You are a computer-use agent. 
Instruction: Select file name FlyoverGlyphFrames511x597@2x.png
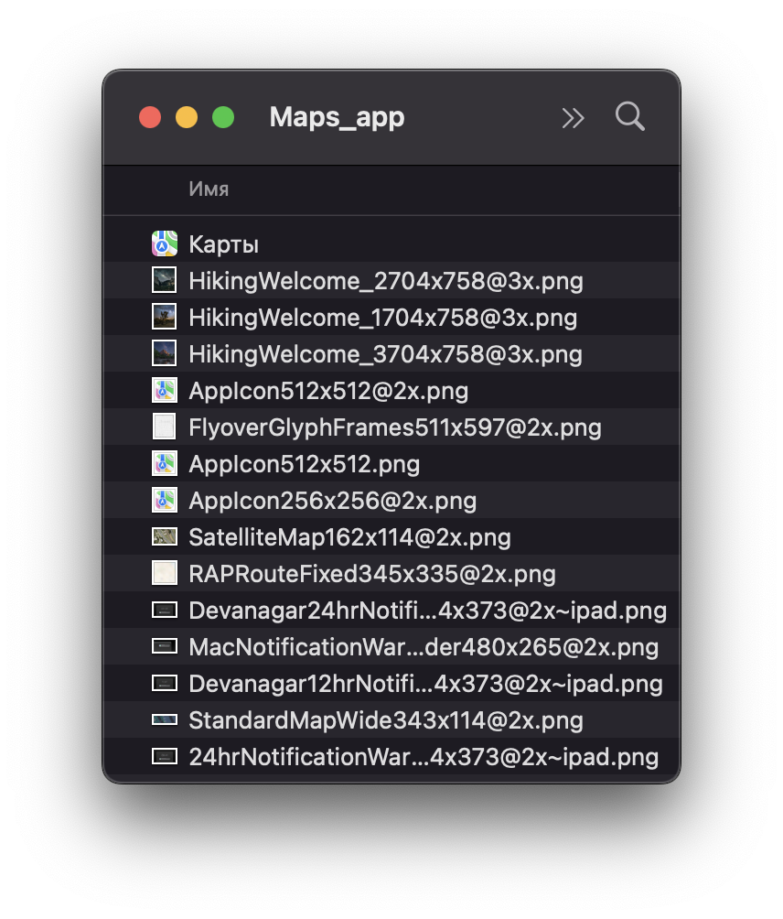395,427
